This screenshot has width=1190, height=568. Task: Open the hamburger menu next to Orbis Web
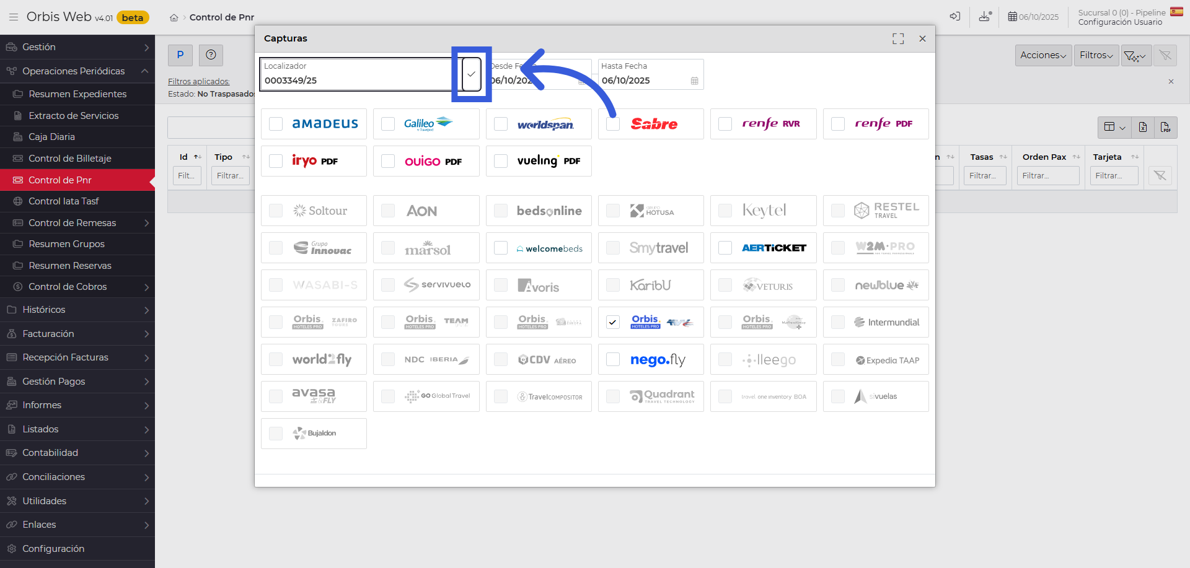click(13, 17)
